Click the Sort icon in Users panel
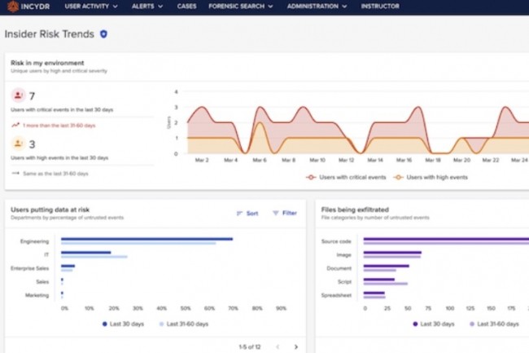The height and width of the screenshot is (353, 529). (x=240, y=213)
